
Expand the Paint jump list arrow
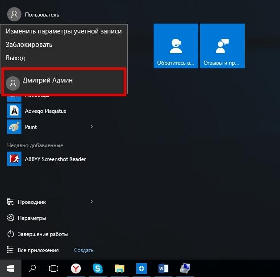click(92, 127)
